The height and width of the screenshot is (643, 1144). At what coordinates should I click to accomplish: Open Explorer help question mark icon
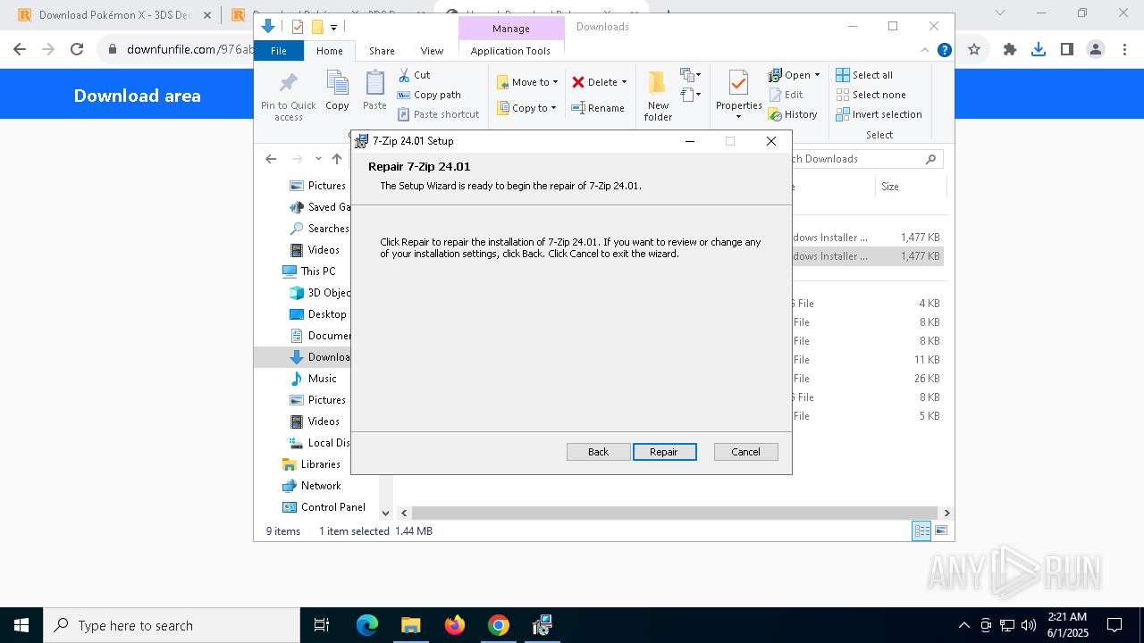pyautogui.click(x=944, y=51)
